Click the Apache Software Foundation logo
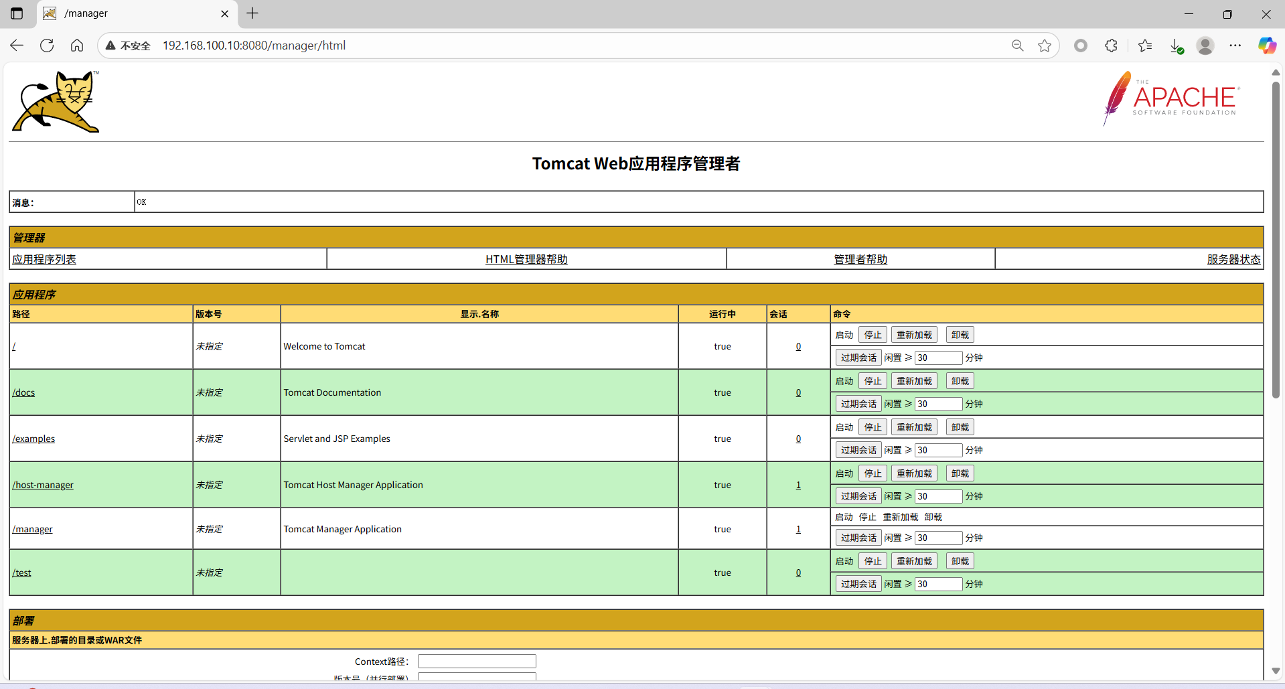 (x=1172, y=99)
